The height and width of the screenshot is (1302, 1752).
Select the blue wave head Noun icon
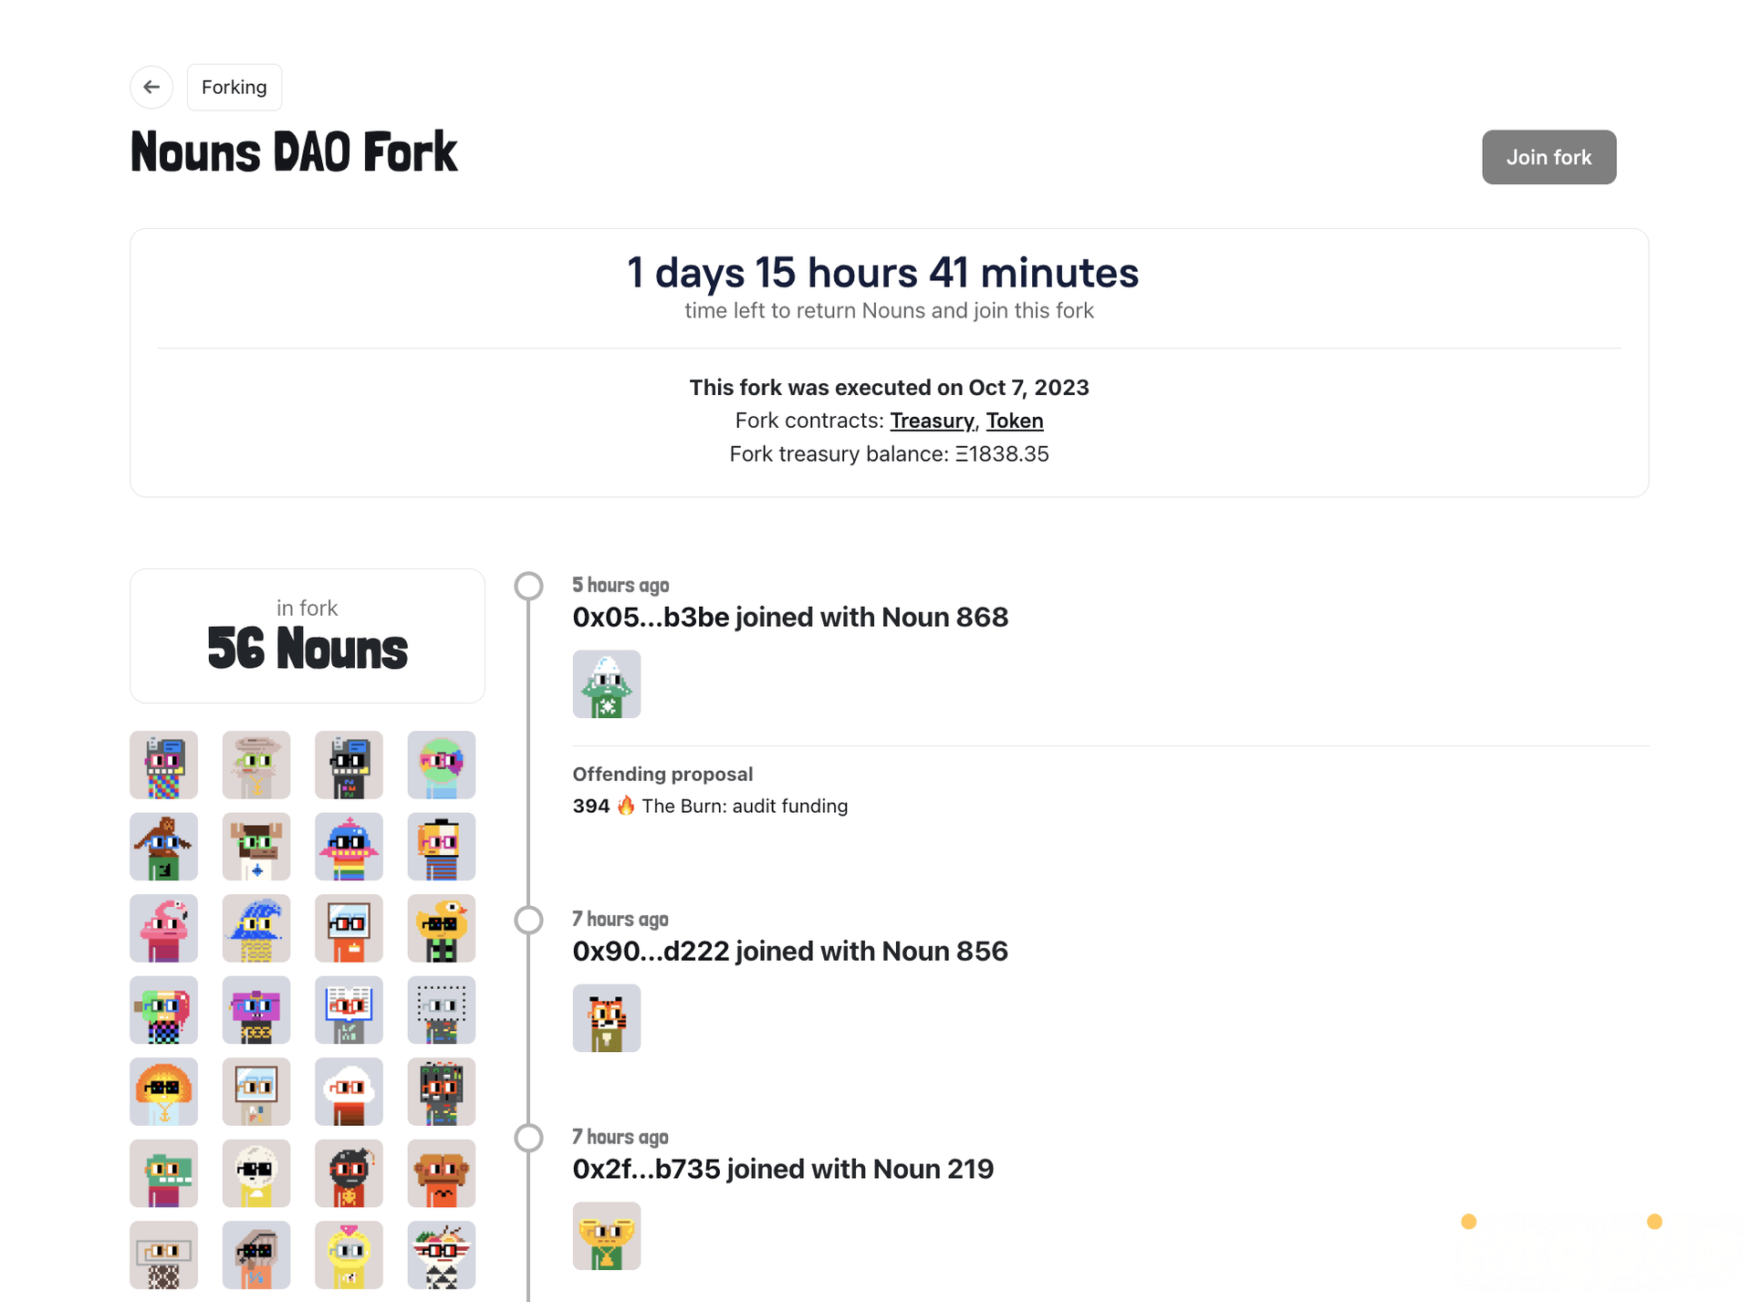[256, 929]
